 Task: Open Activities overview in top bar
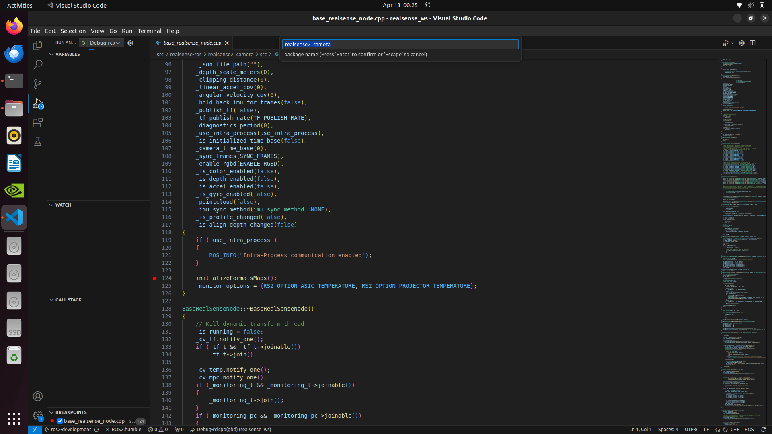[x=20, y=5]
